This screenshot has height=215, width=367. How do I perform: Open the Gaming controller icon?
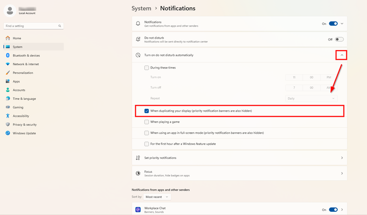8,107
